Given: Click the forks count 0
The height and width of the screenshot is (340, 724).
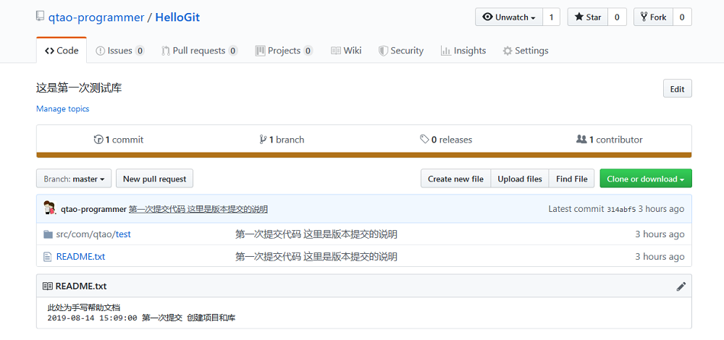Looking at the screenshot, I should [682, 17].
